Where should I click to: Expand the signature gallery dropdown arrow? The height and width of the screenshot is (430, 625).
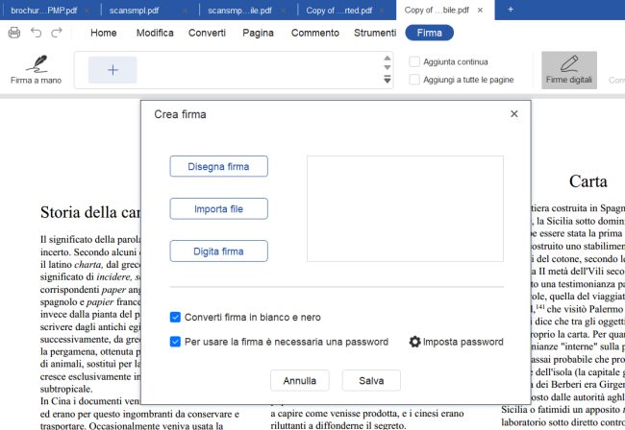(387, 79)
